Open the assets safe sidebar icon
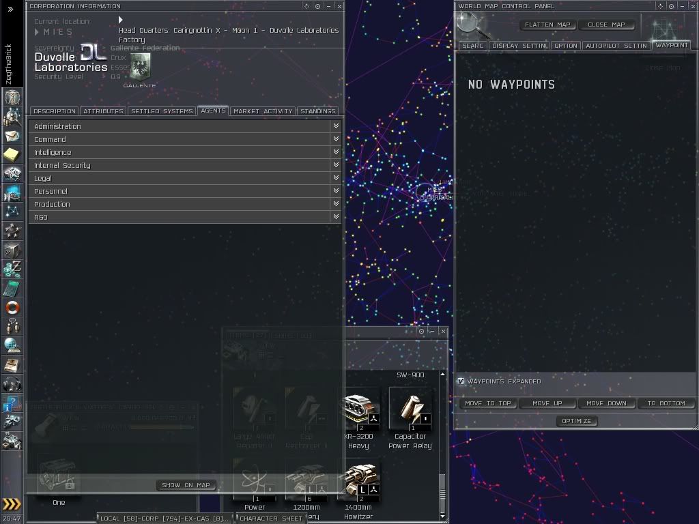 pos(12,250)
